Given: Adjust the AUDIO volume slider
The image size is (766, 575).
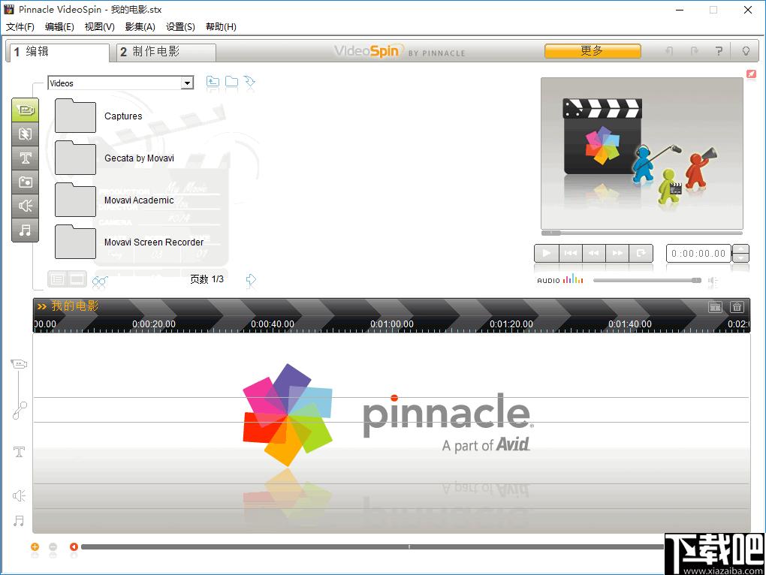Looking at the screenshot, I should tap(647, 280).
